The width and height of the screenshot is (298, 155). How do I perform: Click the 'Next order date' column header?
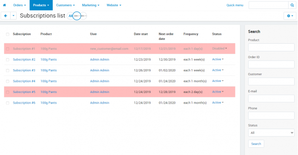166,37
